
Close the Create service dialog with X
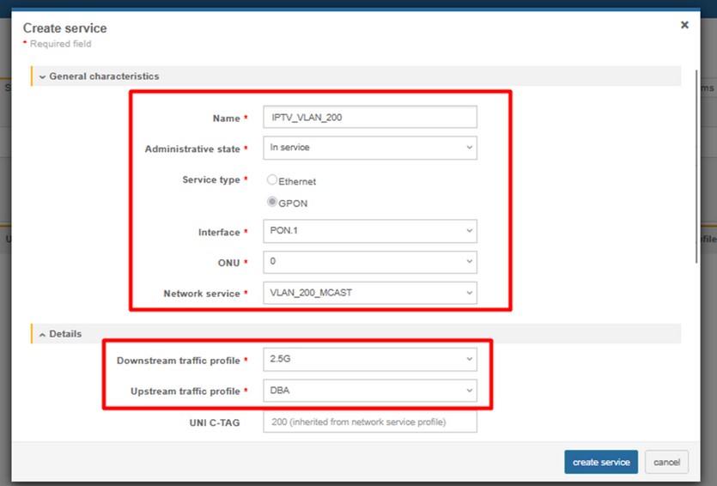point(684,25)
